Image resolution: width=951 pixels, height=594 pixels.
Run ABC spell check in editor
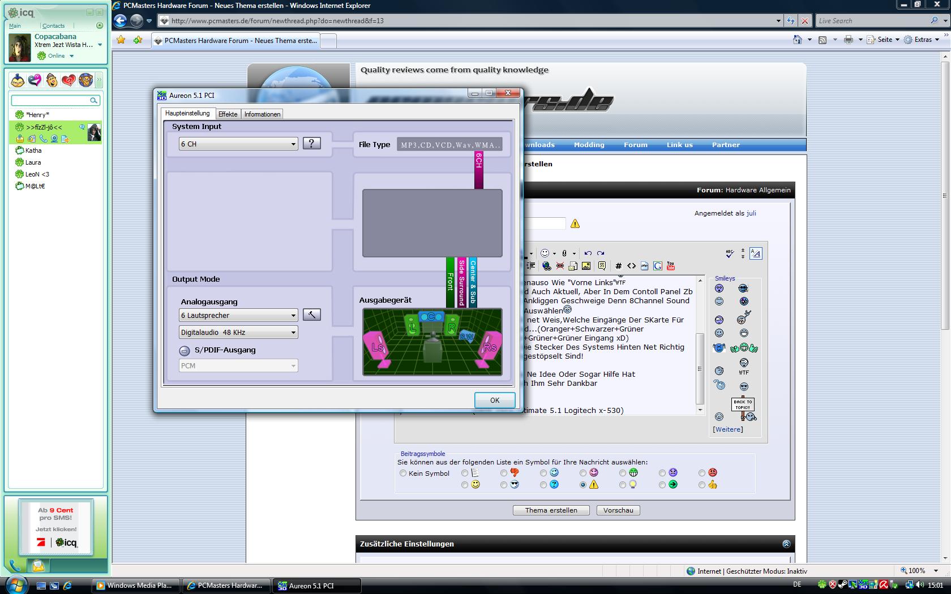point(730,253)
